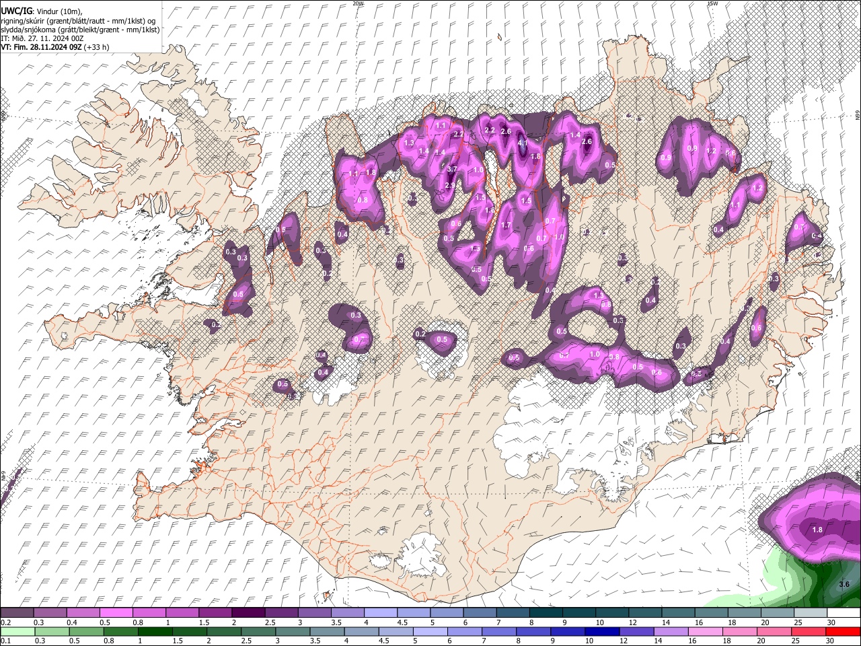Select the white 30 swatch in top legend

(x=844, y=613)
